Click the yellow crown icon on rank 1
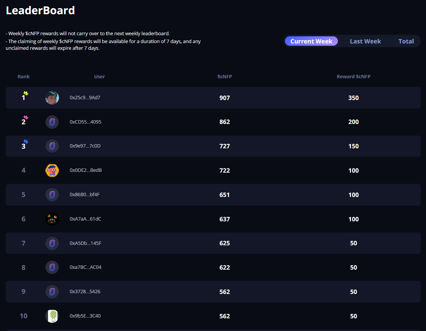The image size is (426, 331). 26,93
